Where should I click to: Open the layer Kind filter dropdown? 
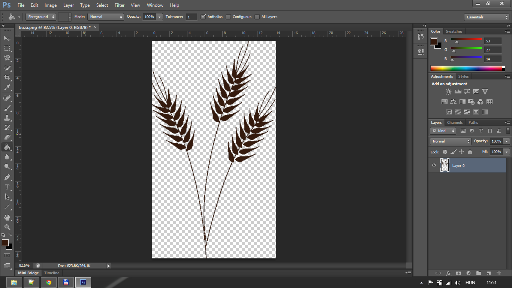tap(443, 131)
